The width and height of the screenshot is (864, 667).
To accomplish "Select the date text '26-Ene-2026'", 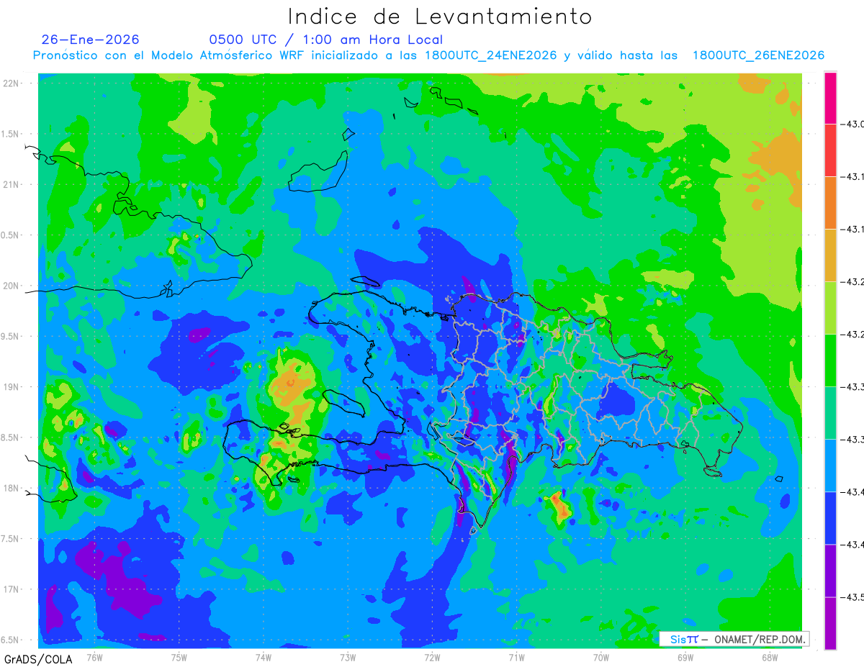I will coord(91,40).
